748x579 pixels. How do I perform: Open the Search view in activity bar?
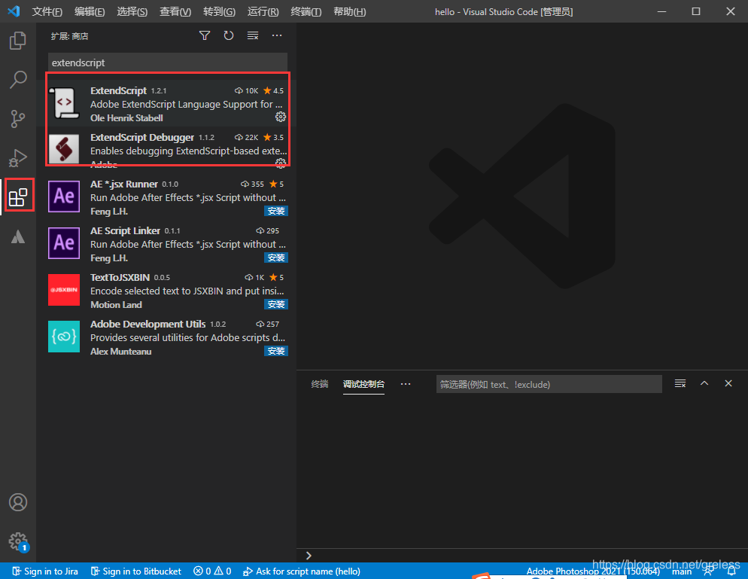point(17,80)
